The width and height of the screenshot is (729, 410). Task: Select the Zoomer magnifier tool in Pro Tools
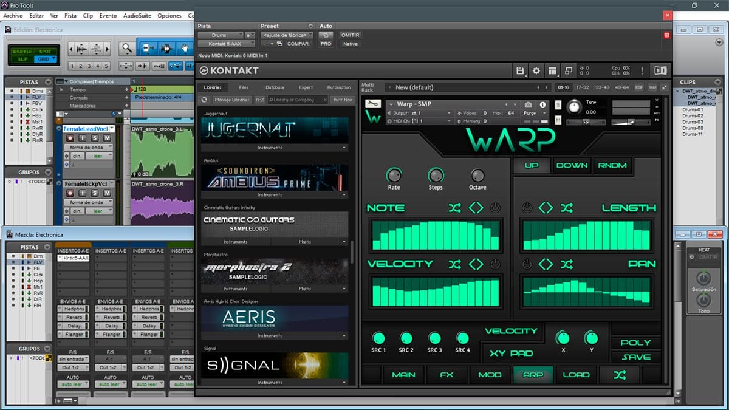[126, 48]
